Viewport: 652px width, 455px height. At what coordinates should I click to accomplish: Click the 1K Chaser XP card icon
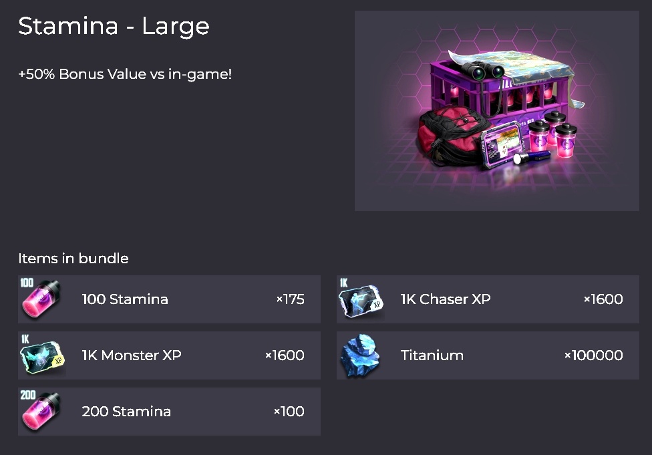pyautogui.click(x=361, y=299)
